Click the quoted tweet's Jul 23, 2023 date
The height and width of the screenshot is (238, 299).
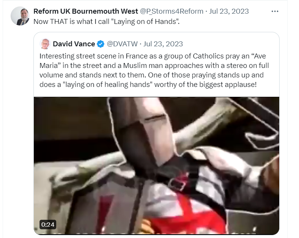coord(163,44)
